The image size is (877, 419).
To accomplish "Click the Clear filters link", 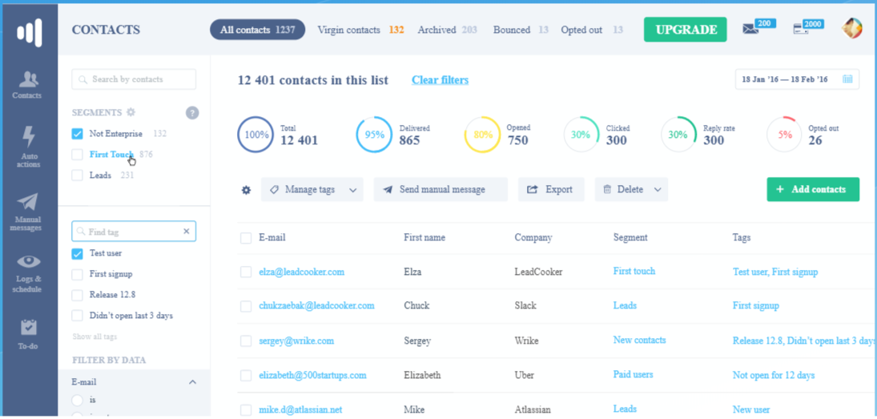I will (441, 80).
